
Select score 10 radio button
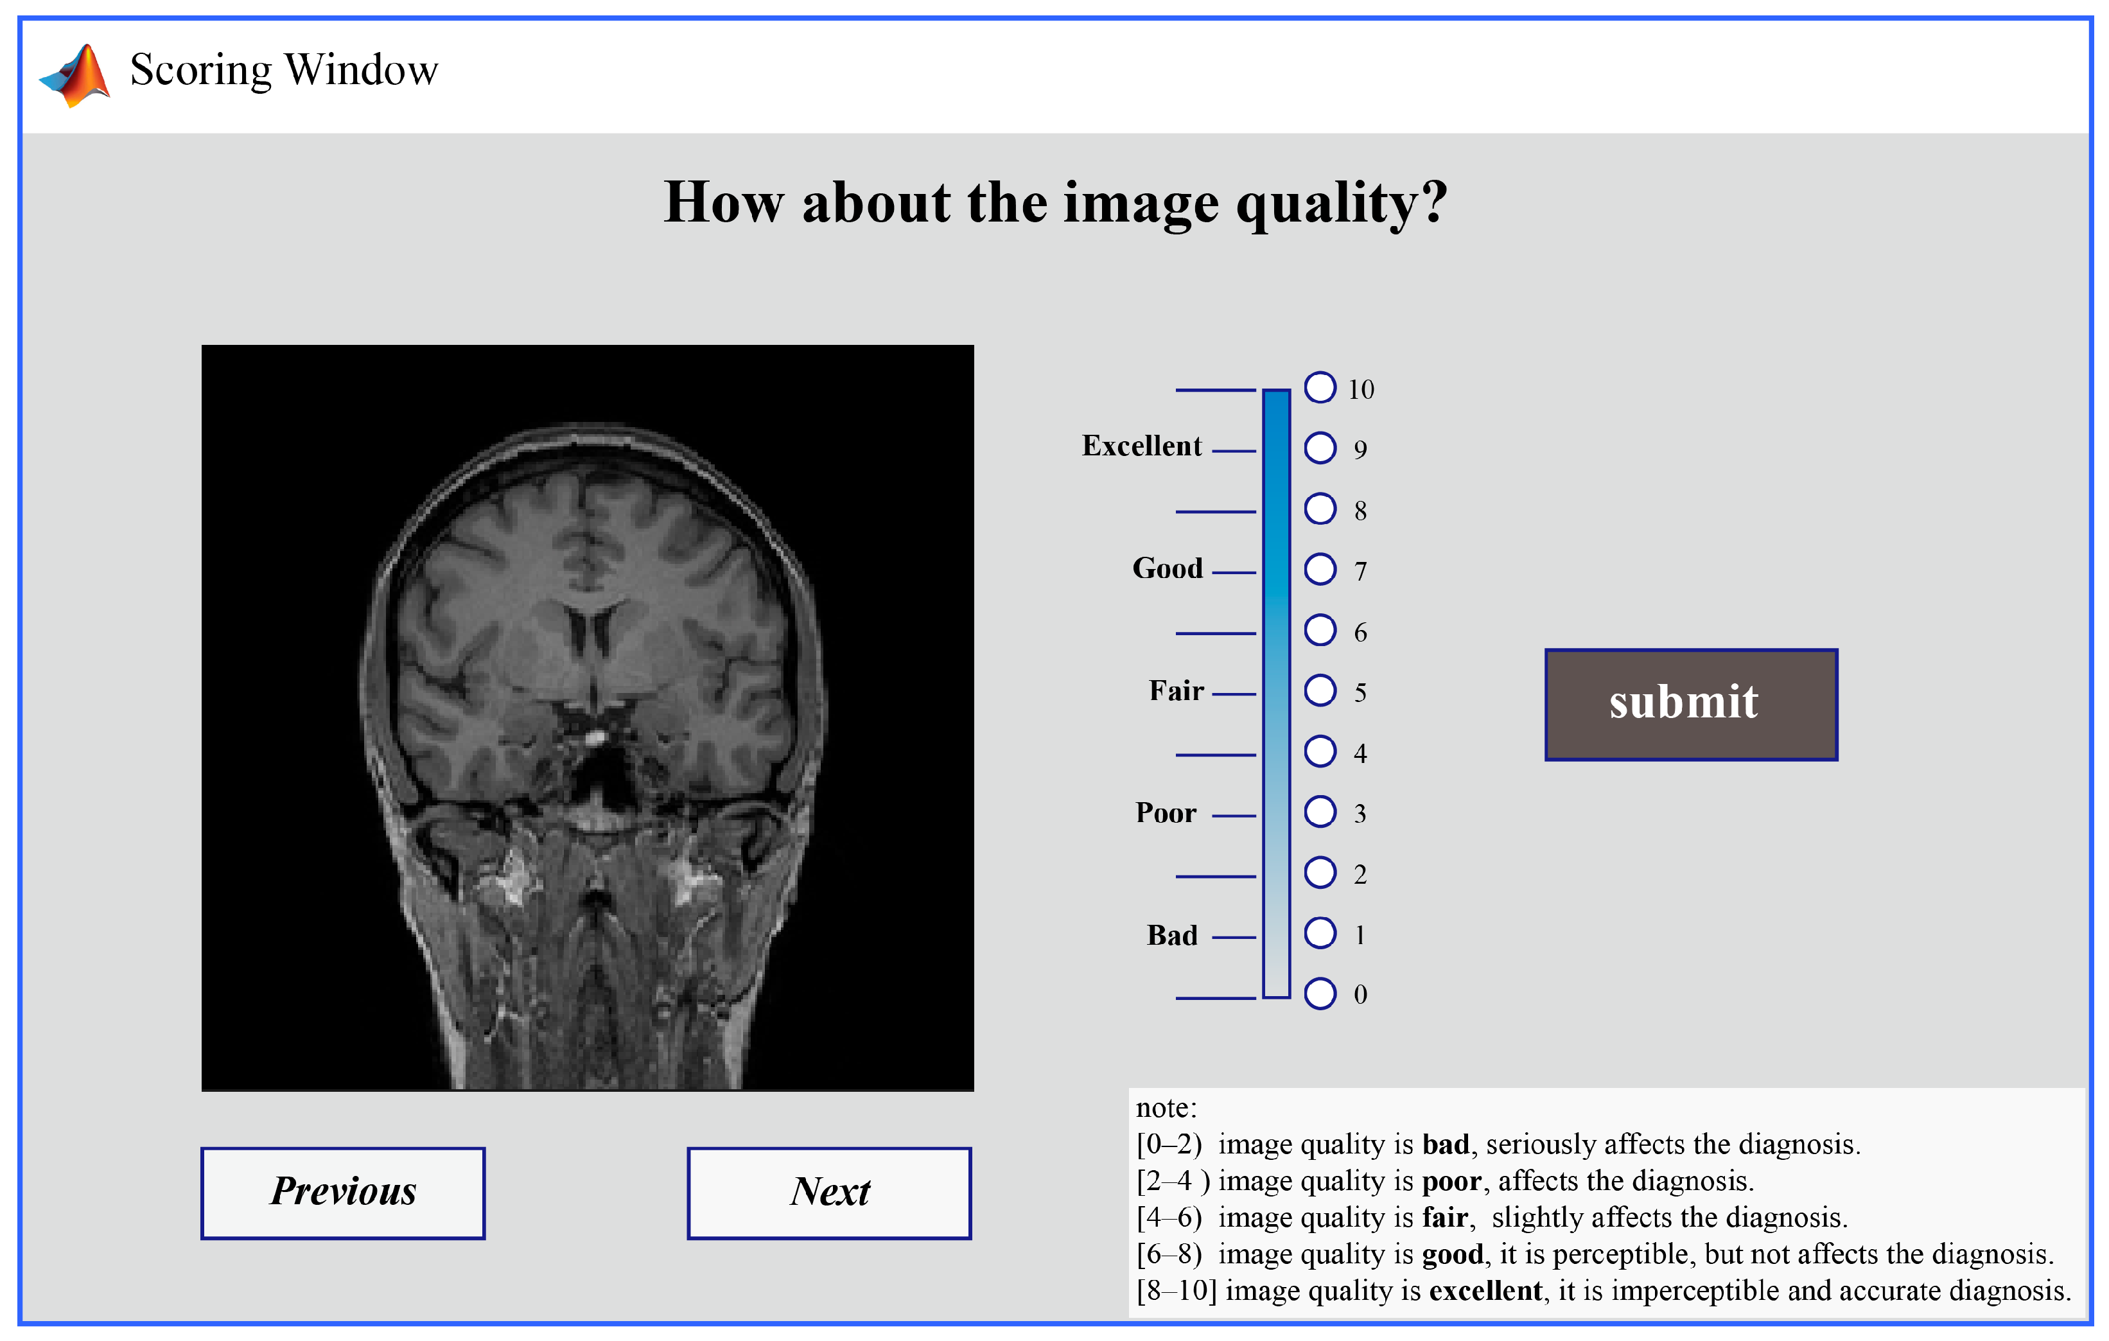(1320, 387)
